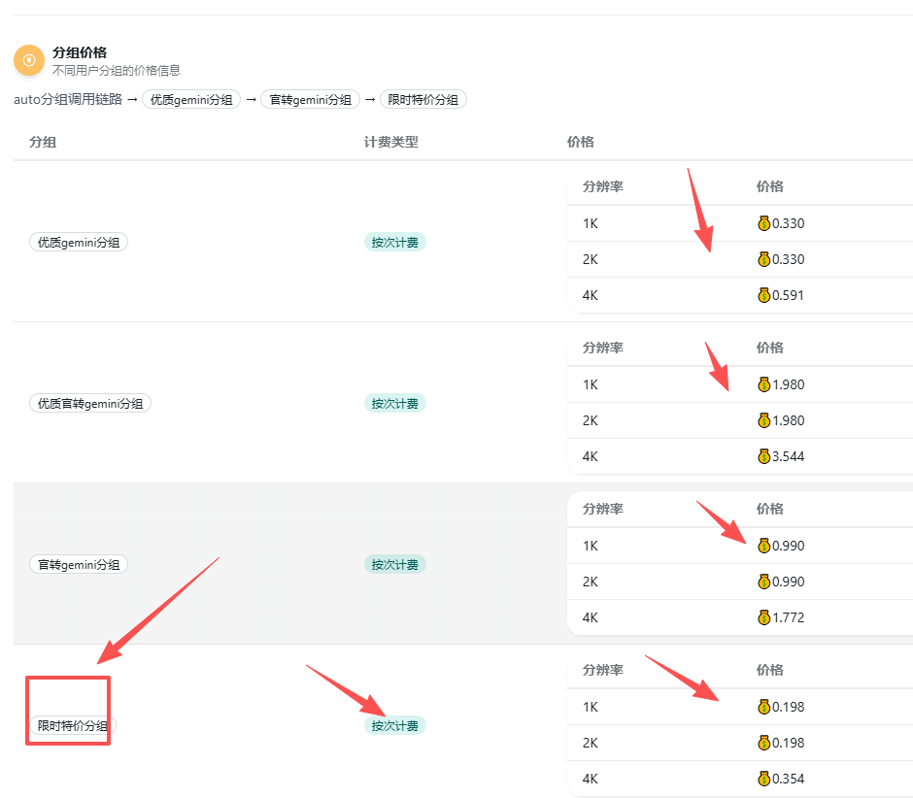Click coin icon beside 3.544 price

tap(763, 456)
